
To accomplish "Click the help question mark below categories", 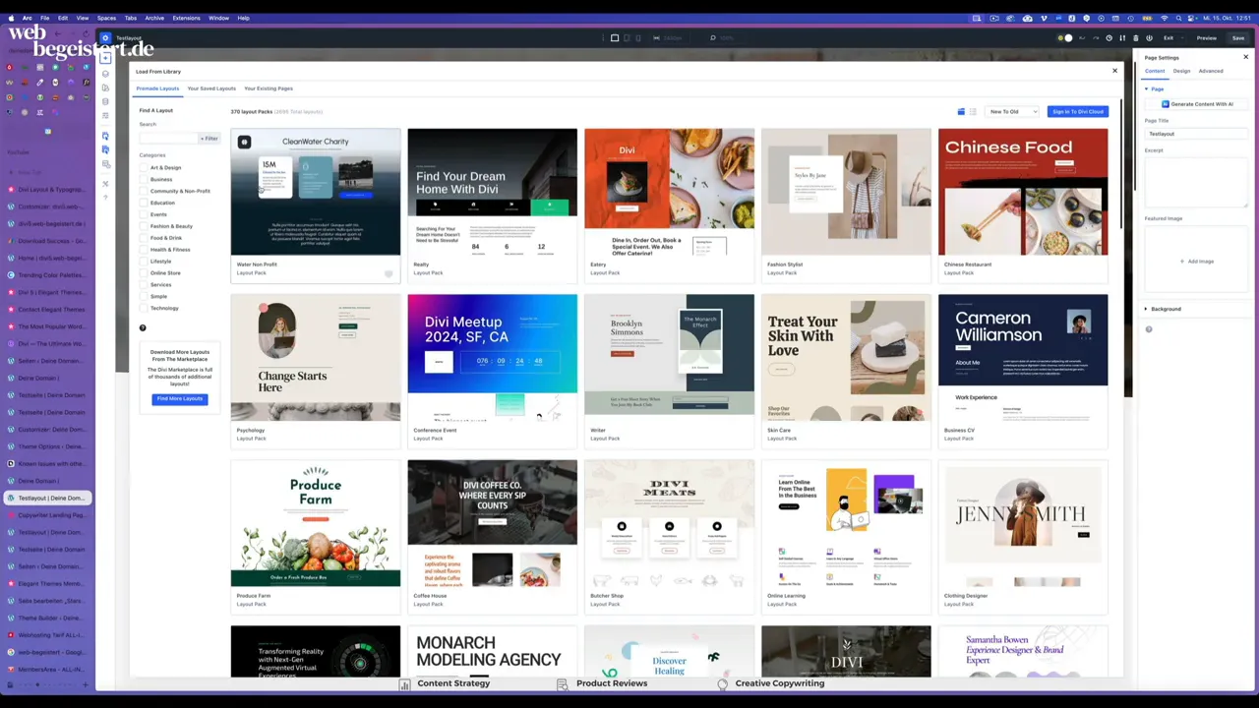I will (x=143, y=327).
